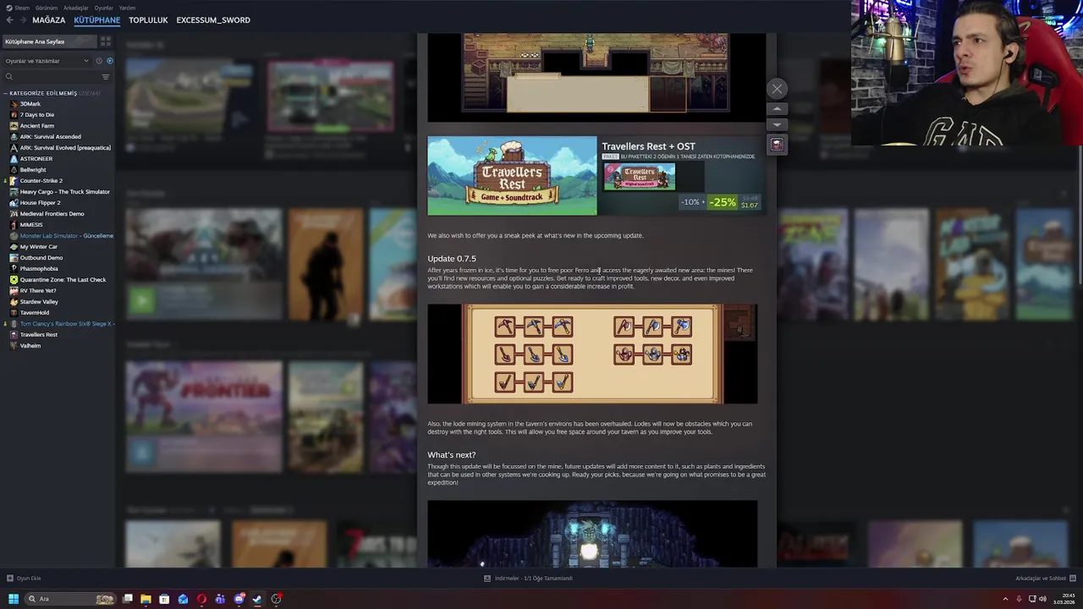This screenshot has width=1083, height=609.
Task: Select 3DMark in the library list
Action: point(30,104)
